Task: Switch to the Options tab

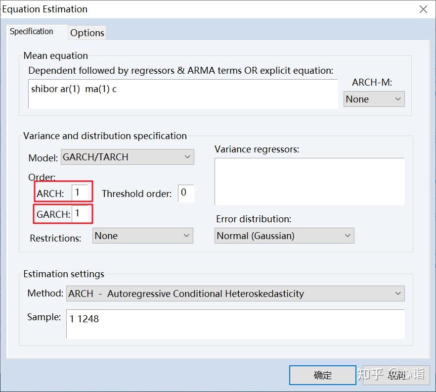Action: tap(87, 33)
